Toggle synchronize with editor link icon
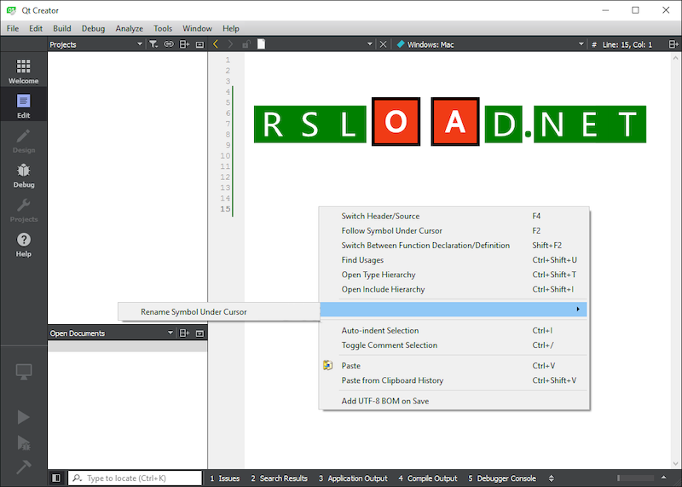682x487 pixels. click(x=168, y=44)
